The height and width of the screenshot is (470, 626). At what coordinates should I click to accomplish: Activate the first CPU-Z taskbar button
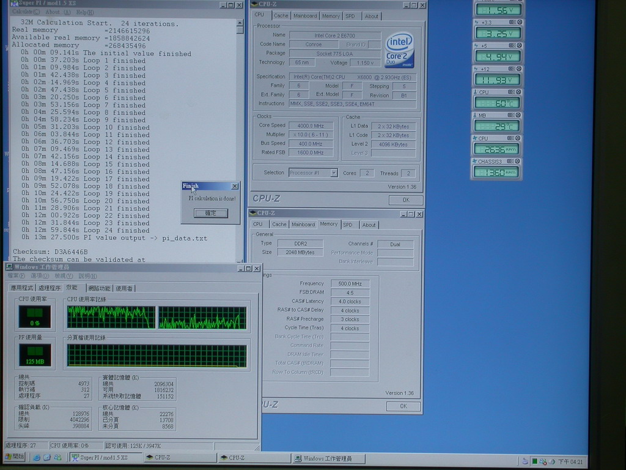(180, 458)
